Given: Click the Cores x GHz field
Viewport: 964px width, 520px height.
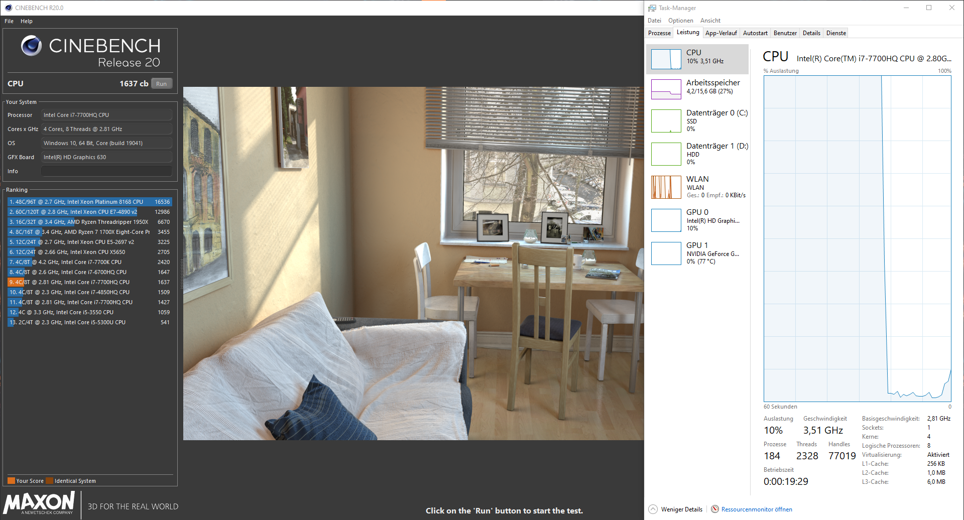Looking at the screenshot, I should click(x=106, y=129).
